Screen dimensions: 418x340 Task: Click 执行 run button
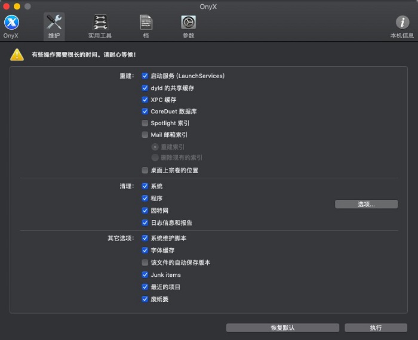point(376,327)
